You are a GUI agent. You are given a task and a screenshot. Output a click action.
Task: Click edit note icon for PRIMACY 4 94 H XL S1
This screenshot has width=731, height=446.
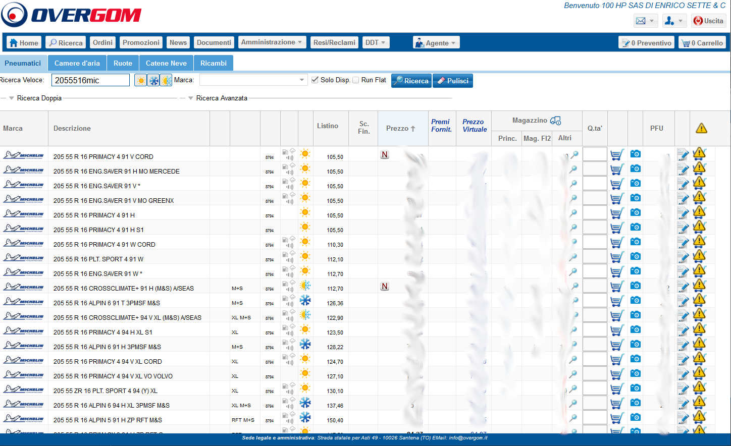683,330
